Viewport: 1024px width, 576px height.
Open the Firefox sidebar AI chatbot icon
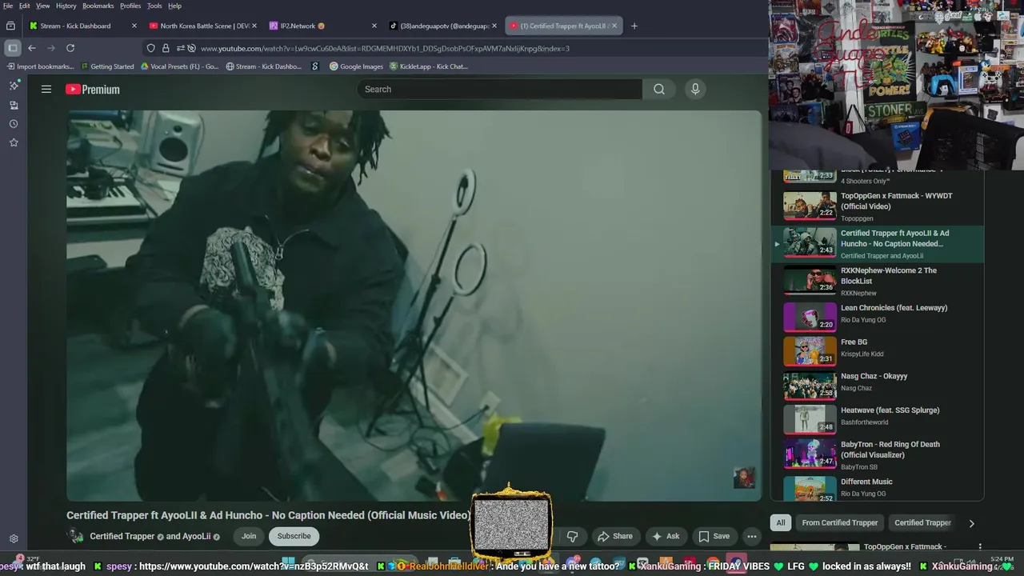click(14, 86)
